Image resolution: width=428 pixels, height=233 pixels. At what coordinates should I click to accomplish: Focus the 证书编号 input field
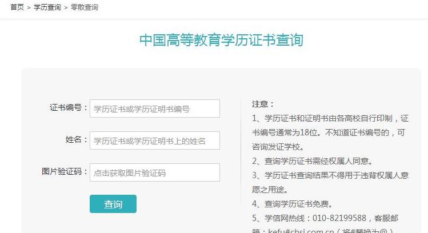click(154, 109)
